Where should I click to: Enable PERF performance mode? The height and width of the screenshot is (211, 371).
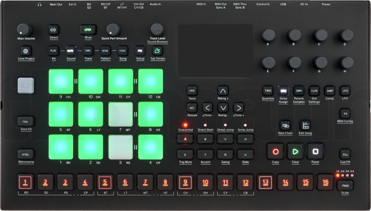[x=122, y=51]
